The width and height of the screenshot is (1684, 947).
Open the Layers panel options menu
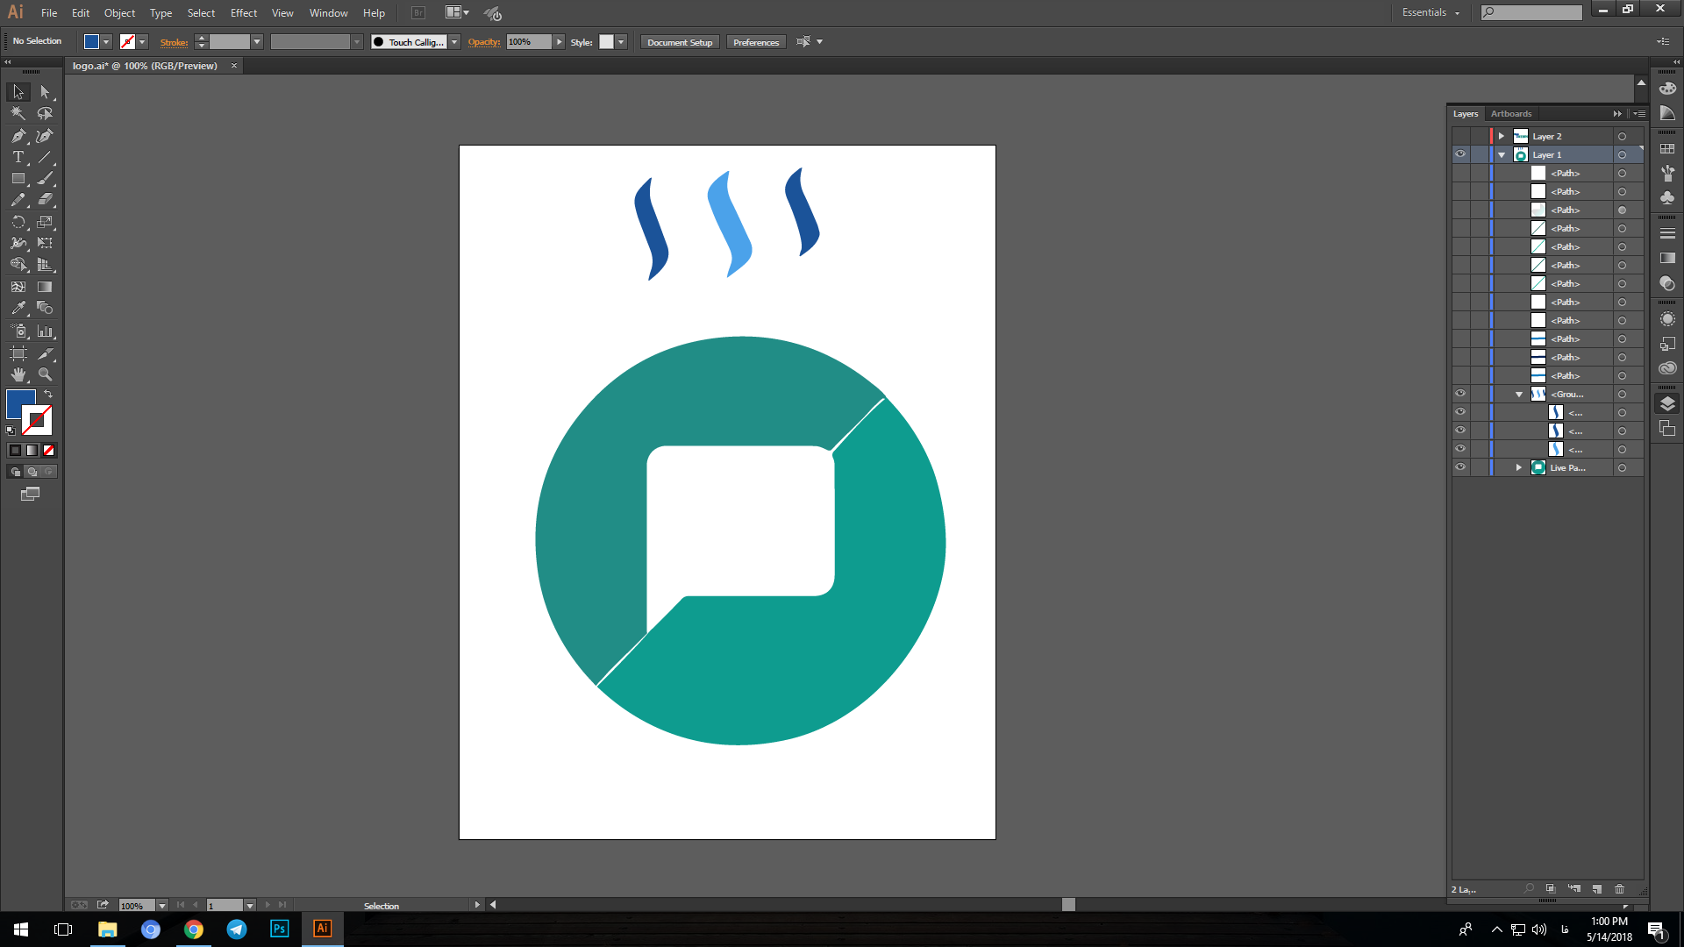1638,114
